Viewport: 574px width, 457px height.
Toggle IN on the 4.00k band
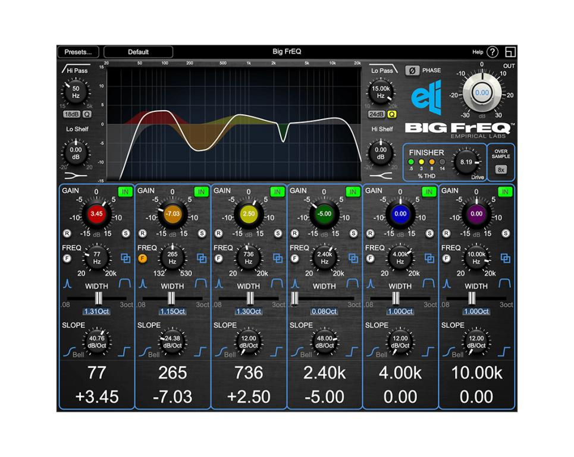tap(429, 192)
